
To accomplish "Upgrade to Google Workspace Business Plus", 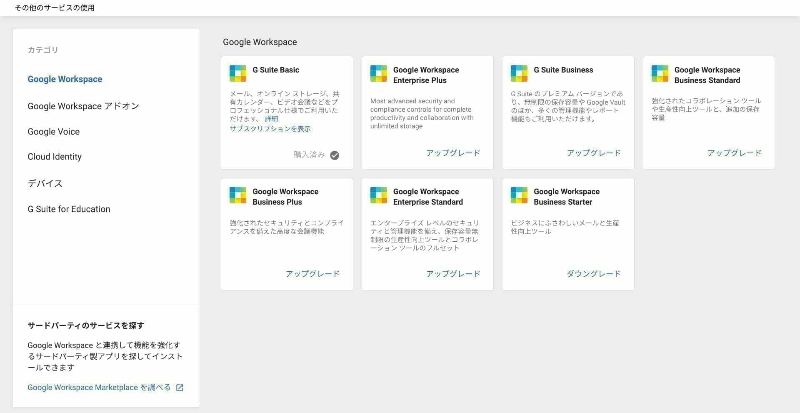I will pos(312,274).
